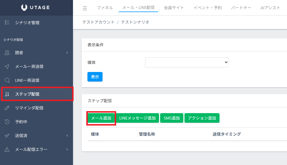Image resolution: width=287 pixels, height=165 pixels.
Task: Add a LINE message step
Action: [x=138, y=118]
